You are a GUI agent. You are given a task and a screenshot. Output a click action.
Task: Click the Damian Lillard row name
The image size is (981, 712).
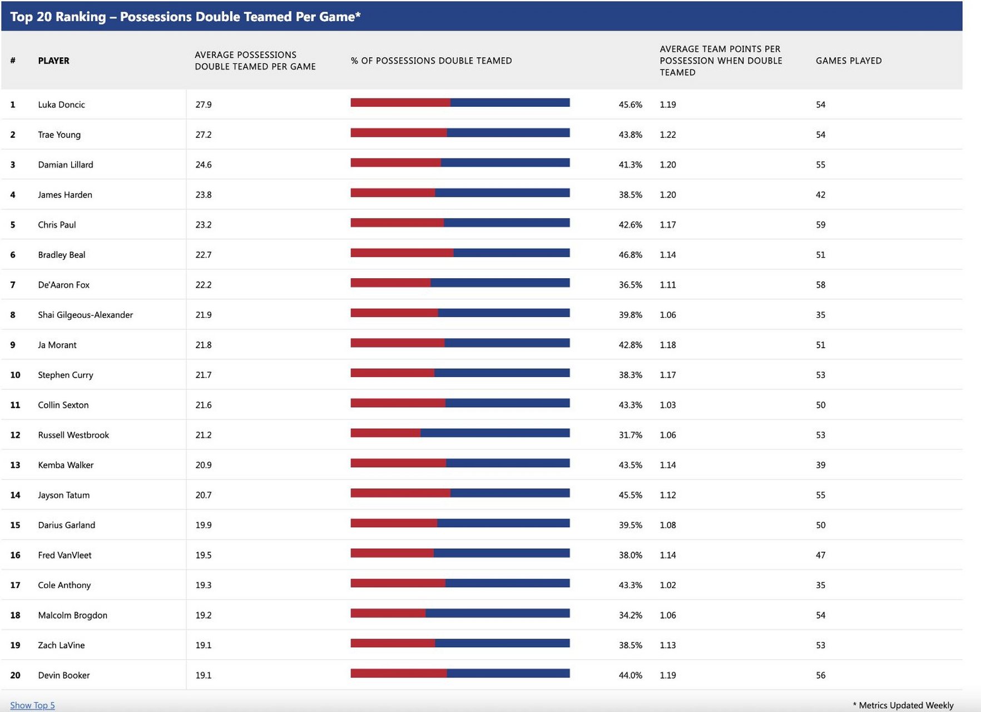click(x=66, y=165)
